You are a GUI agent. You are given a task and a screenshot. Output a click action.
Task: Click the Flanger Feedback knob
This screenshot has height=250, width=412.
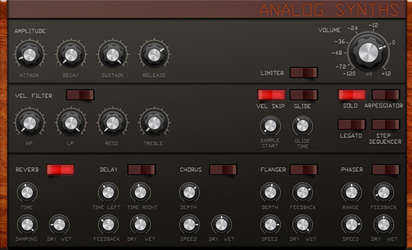pos(302,193)
